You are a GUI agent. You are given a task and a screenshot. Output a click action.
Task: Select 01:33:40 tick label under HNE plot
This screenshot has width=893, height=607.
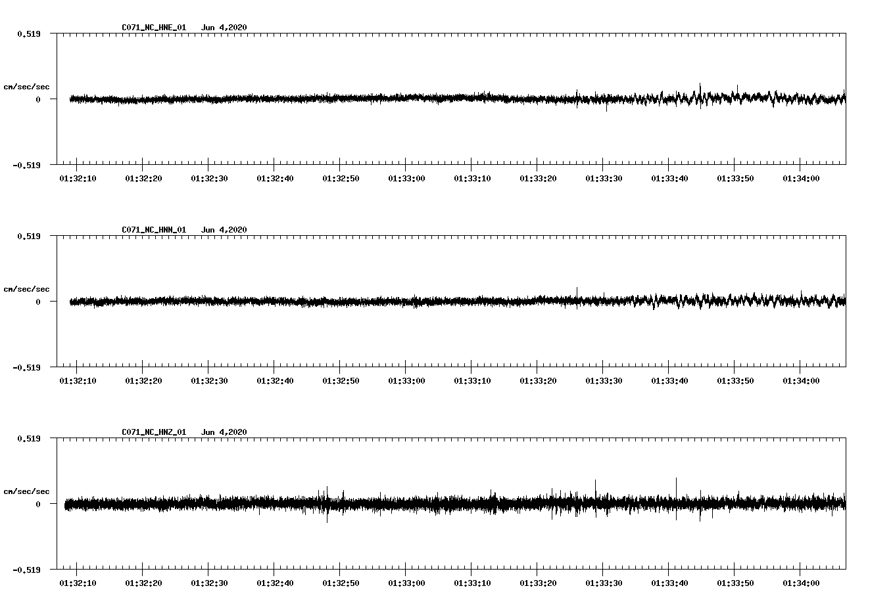669,178
